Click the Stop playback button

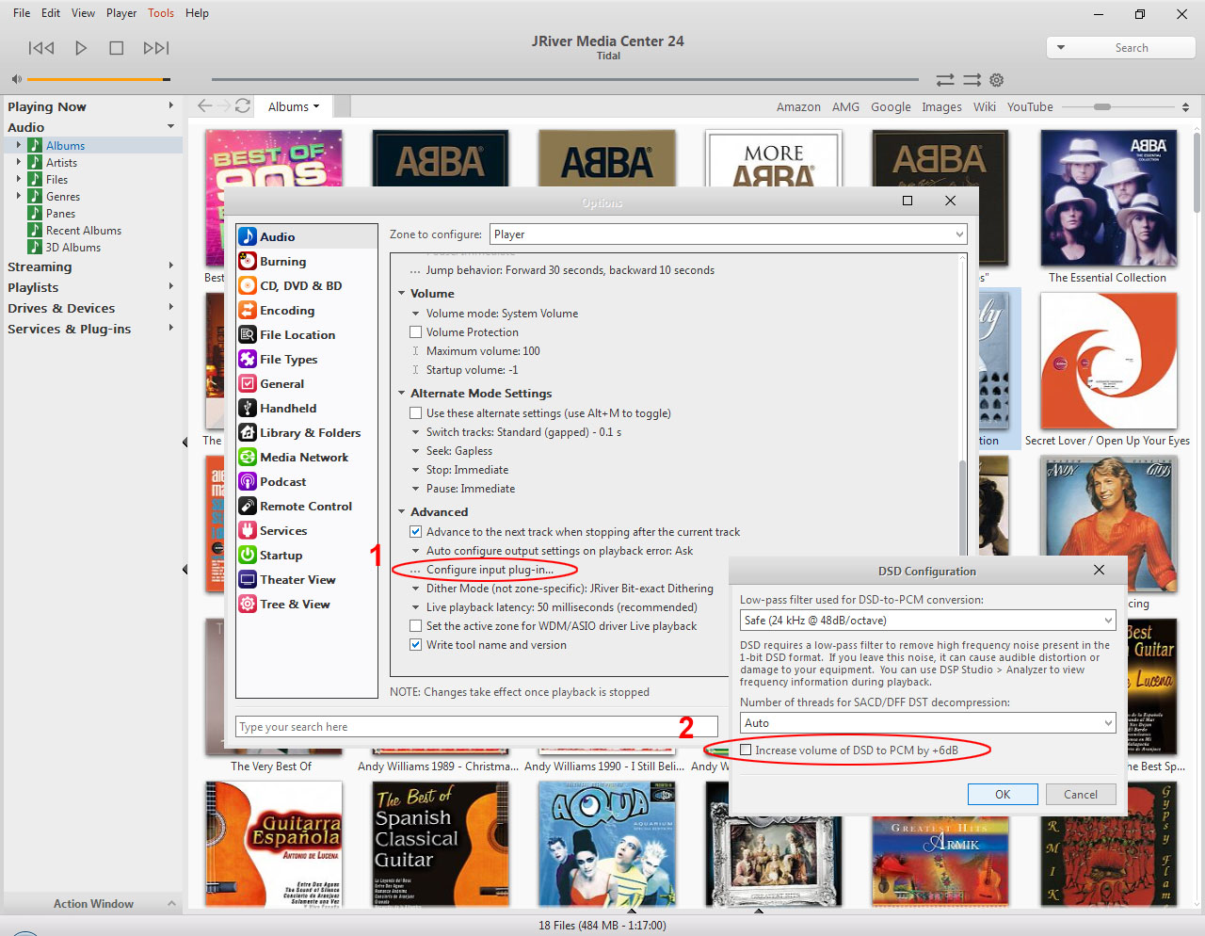117,48
